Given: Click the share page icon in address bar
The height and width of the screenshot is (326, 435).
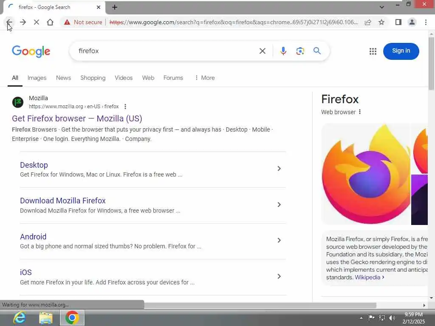Looking at the screenshot, I should [x=368, y=22].
